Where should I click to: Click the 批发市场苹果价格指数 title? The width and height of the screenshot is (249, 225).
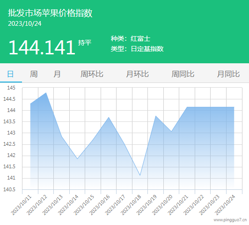50,13
